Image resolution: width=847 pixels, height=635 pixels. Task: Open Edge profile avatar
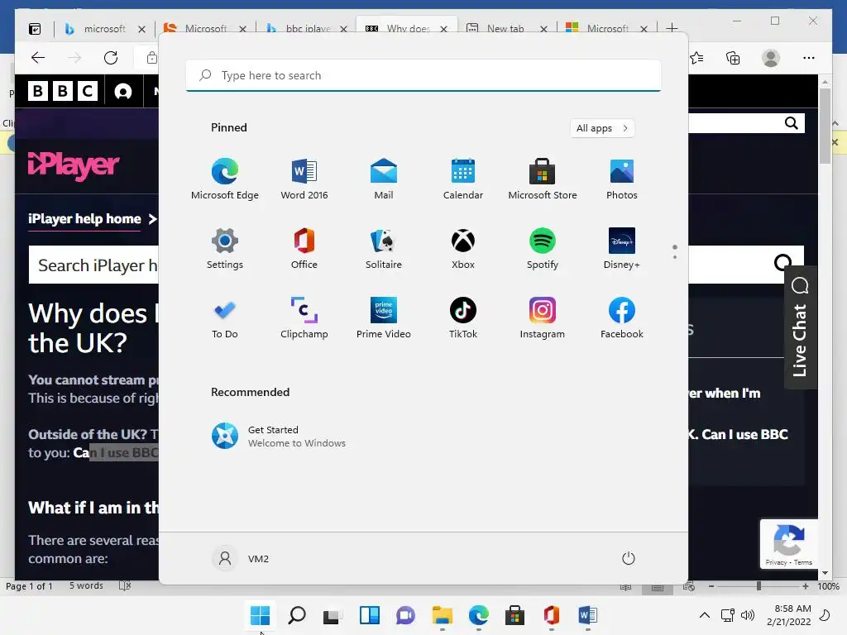point(771,58)
